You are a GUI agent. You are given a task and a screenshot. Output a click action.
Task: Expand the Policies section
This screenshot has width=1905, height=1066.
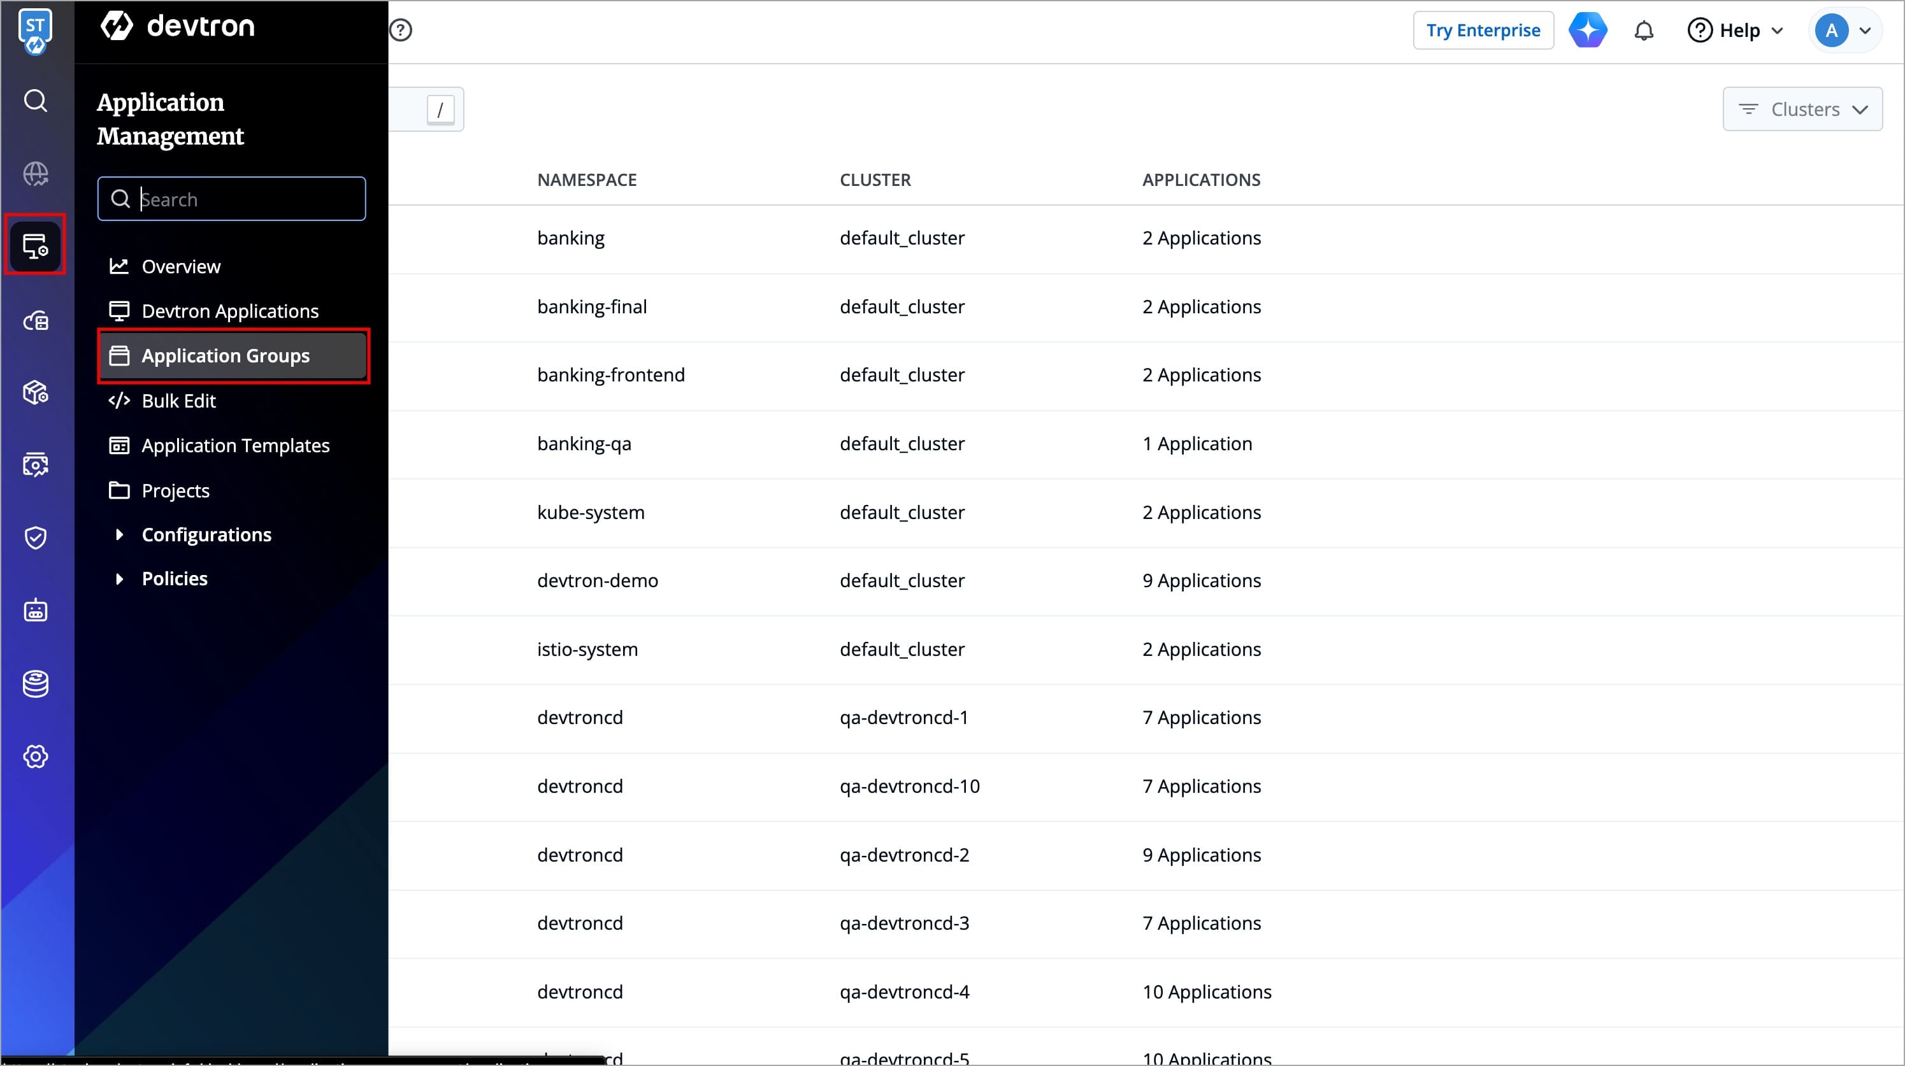174,579
